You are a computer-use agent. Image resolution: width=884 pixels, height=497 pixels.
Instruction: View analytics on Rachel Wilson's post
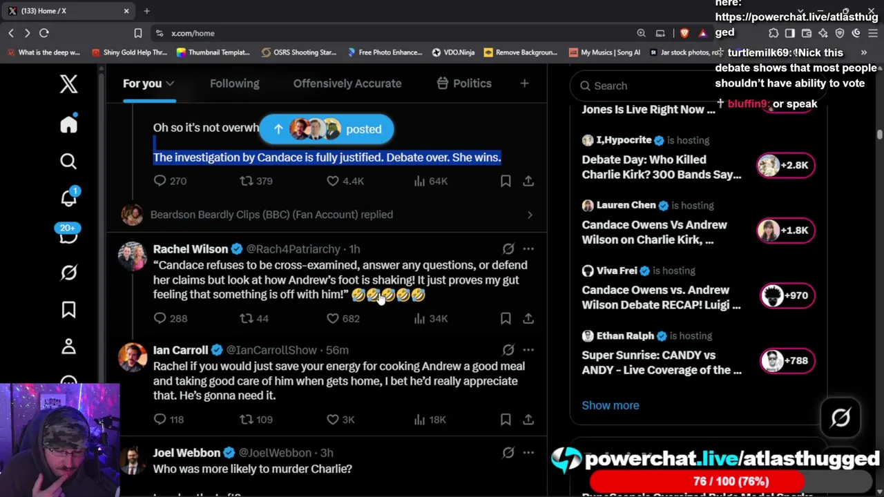point(419,318)
